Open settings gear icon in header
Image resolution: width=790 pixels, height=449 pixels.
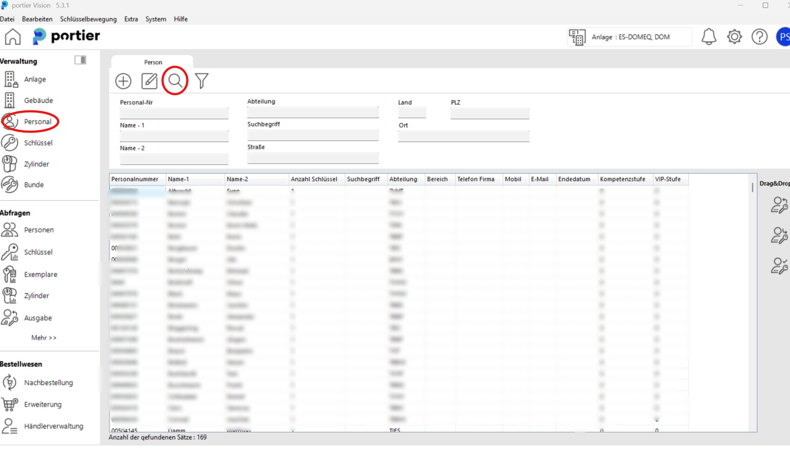pos(734,37)
